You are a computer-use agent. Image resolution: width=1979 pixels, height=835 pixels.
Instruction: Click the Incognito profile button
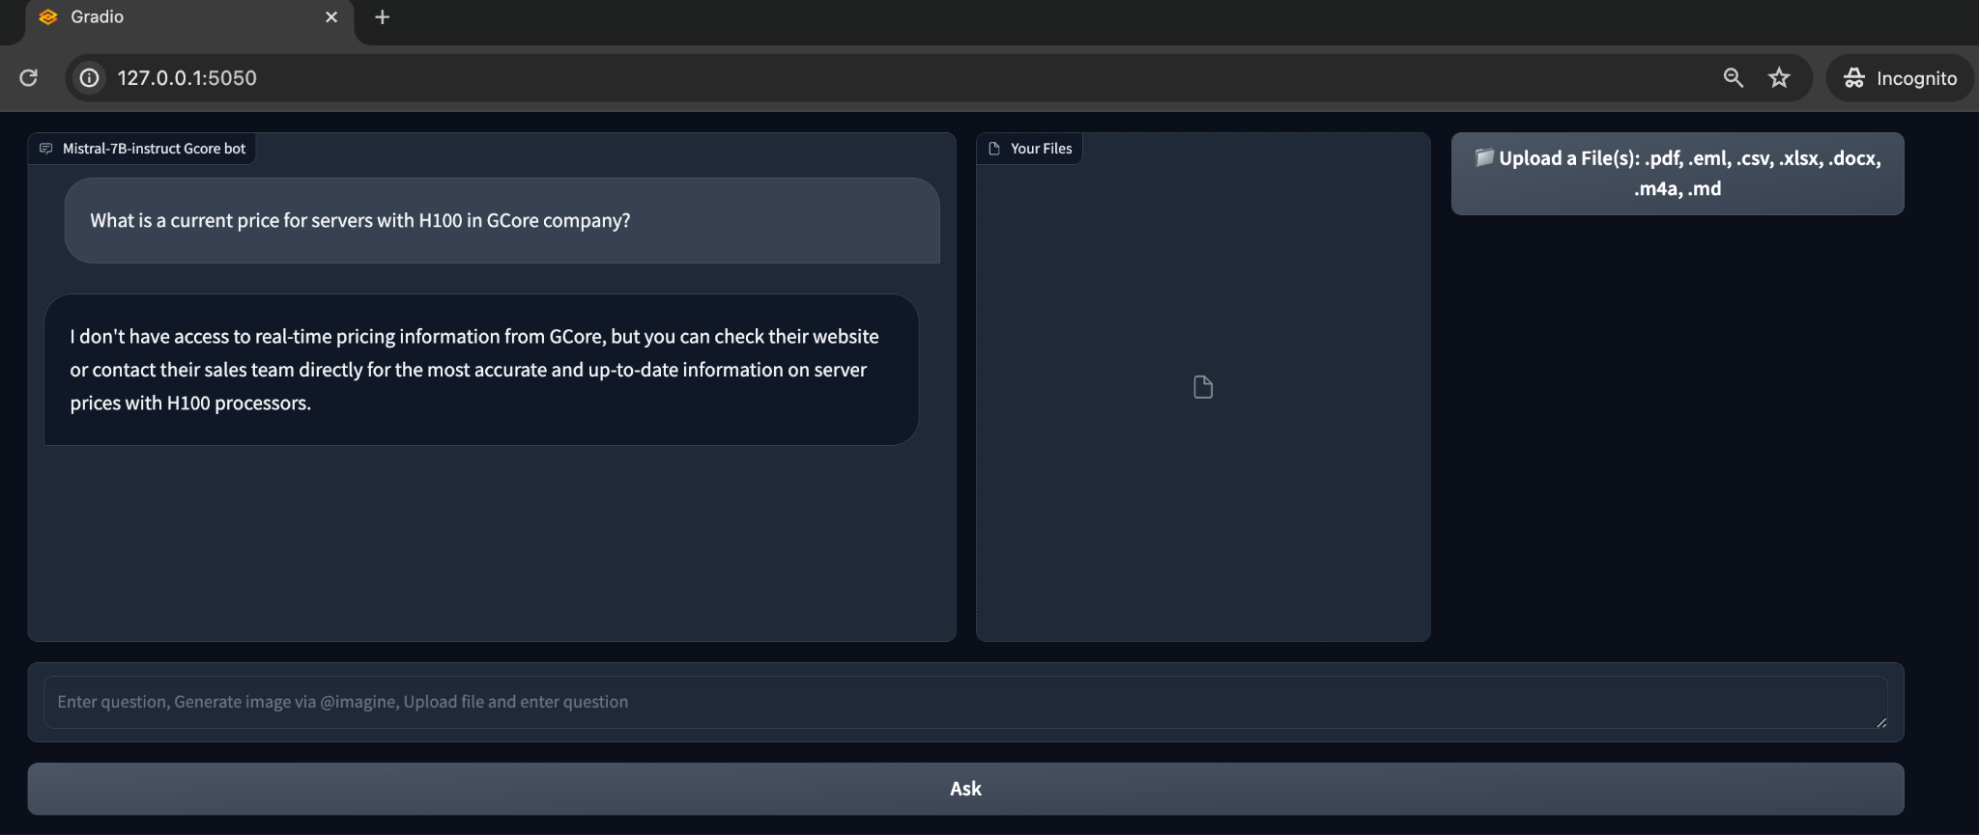click(1900, 78)
